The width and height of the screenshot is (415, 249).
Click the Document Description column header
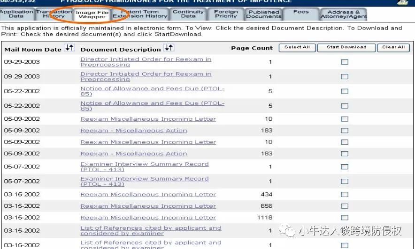pos(121,50)
